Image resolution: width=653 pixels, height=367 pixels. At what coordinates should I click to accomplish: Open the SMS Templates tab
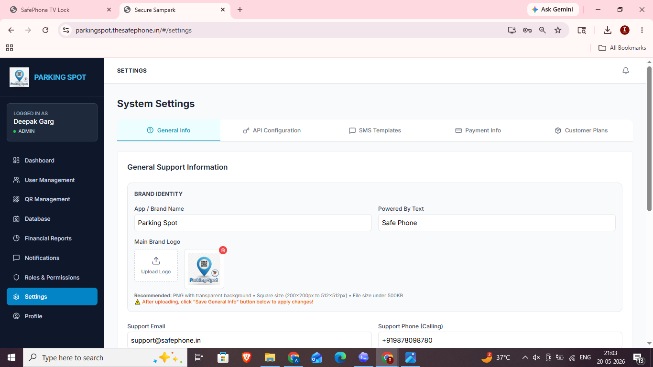[x=375, y=130]
